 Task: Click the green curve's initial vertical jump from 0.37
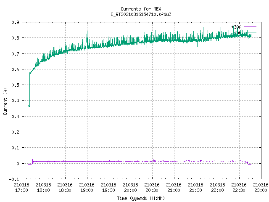point(29,89)
